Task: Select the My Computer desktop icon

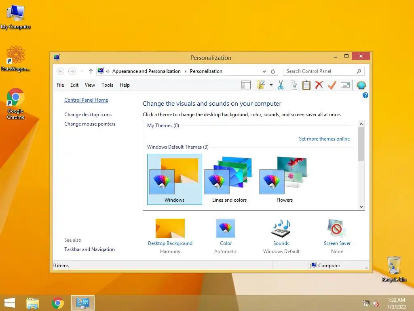Action: (16, 17)
